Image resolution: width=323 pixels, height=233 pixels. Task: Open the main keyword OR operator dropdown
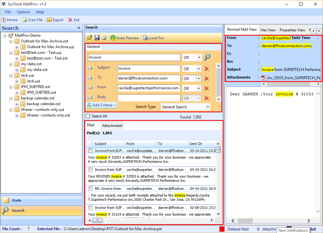(x=199, y=58)
